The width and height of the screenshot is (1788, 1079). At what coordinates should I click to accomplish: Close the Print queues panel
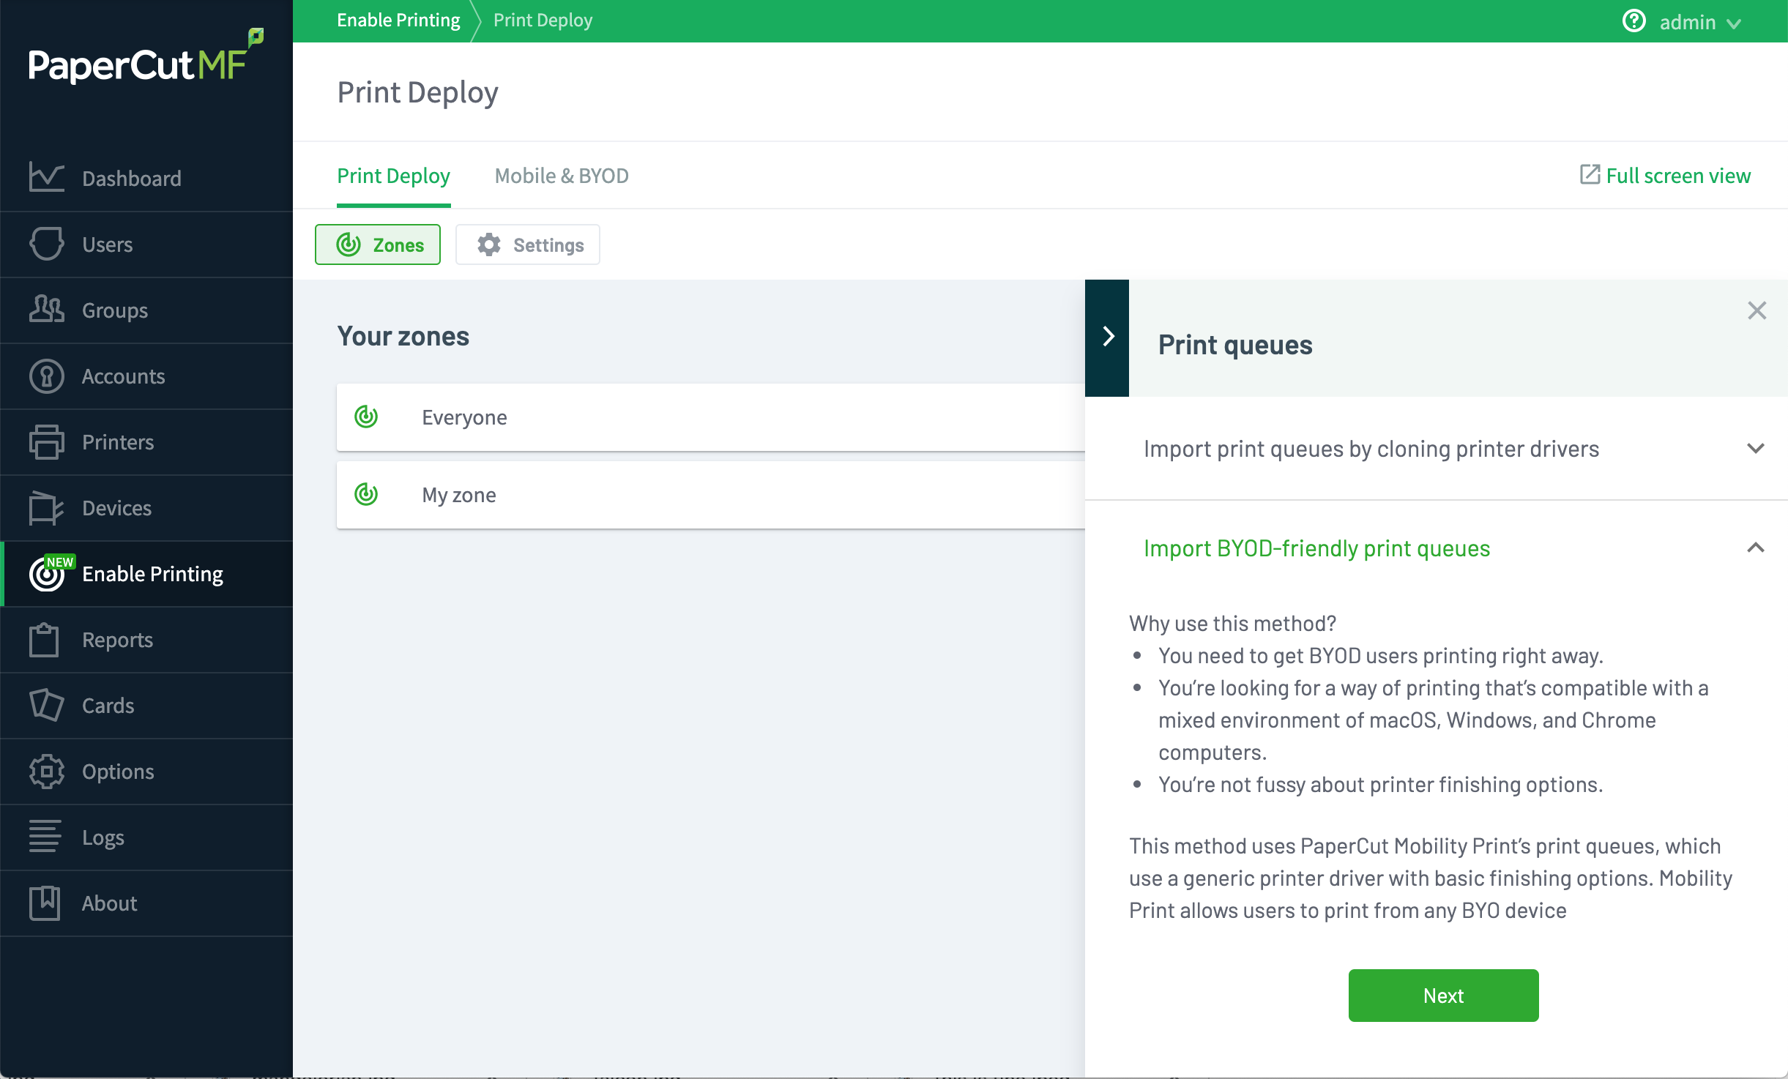point(1757,310)
